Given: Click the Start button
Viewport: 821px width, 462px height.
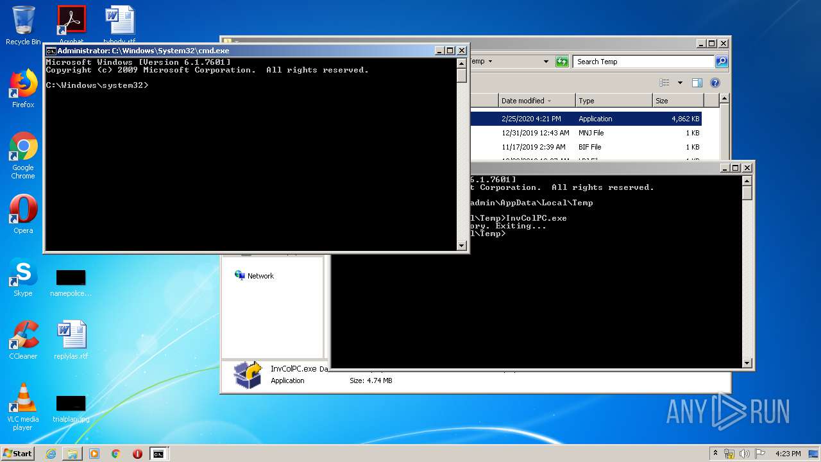Looking at the screenshot, I should [18, 453].
